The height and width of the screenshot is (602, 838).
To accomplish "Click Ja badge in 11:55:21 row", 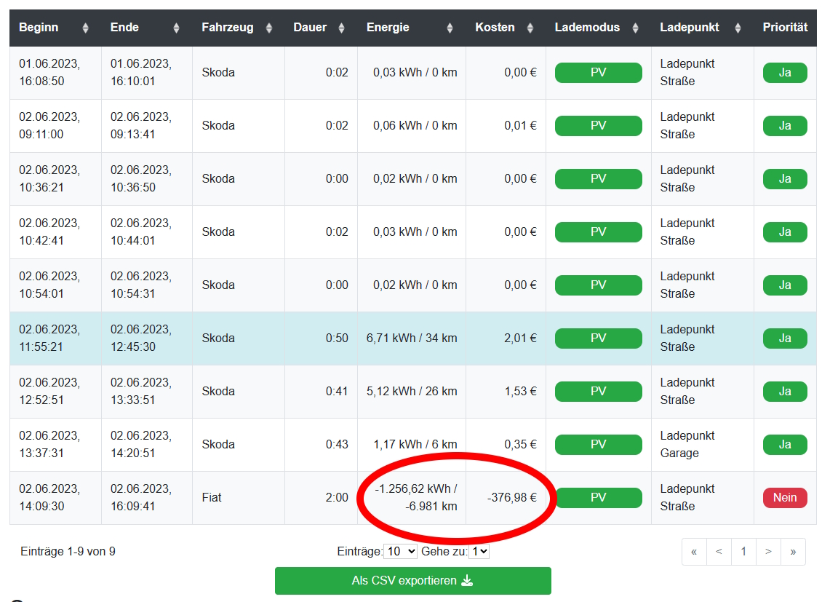I will tap(785, 338).
